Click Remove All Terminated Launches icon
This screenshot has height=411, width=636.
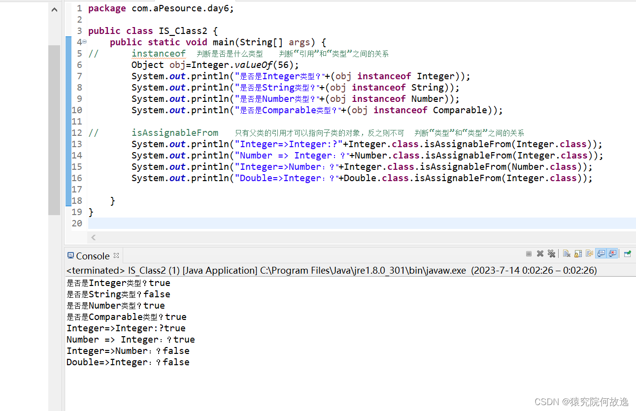click(552, 253)
